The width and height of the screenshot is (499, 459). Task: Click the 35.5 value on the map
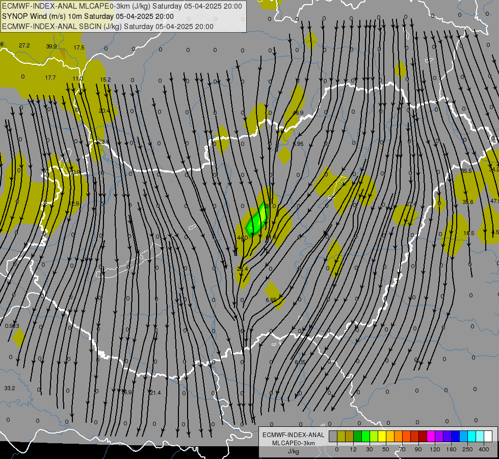[x=466, y=171]
